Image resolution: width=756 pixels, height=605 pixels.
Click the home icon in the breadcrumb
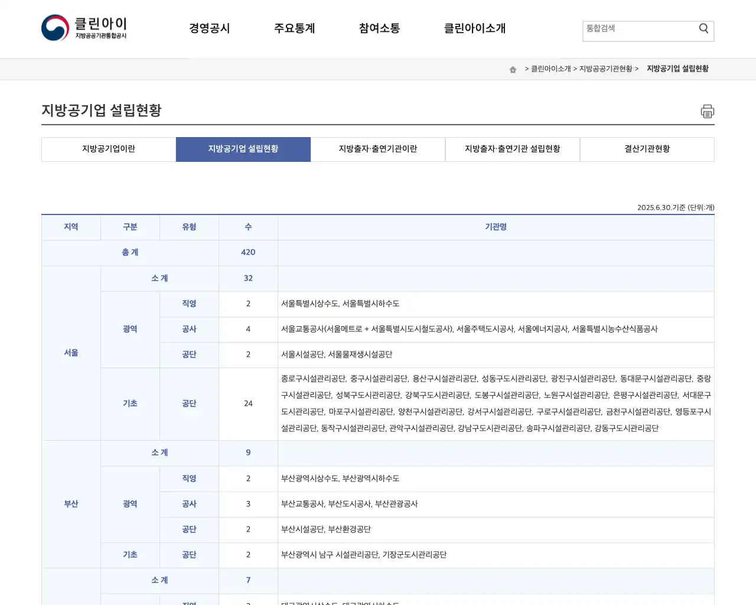pos(512,69)
